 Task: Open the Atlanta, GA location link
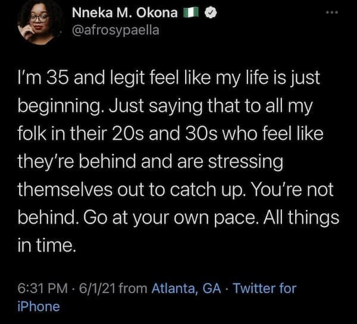click(187, 289)
